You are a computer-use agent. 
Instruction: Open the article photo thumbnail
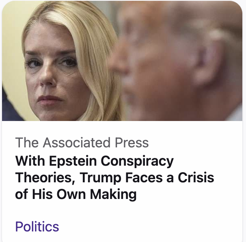click(122, 61)
